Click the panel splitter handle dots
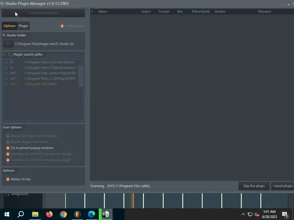Screen dimensions: 294x220 coord(87,99)
